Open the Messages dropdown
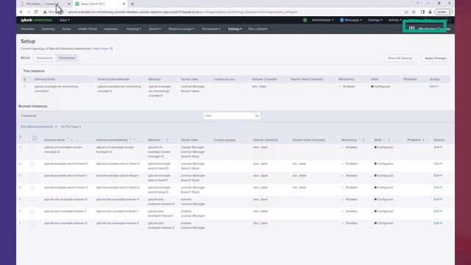The image size is (471, 265). coord(353,20)
